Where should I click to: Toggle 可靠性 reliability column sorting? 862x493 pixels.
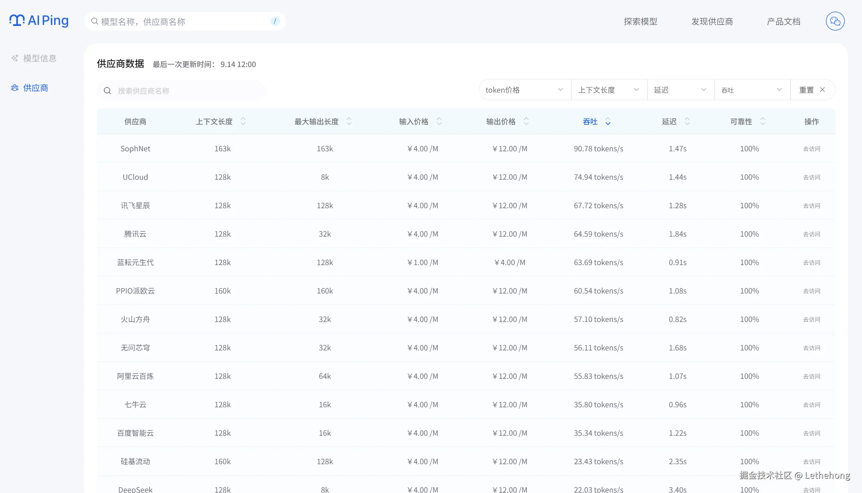pos(762,121)
